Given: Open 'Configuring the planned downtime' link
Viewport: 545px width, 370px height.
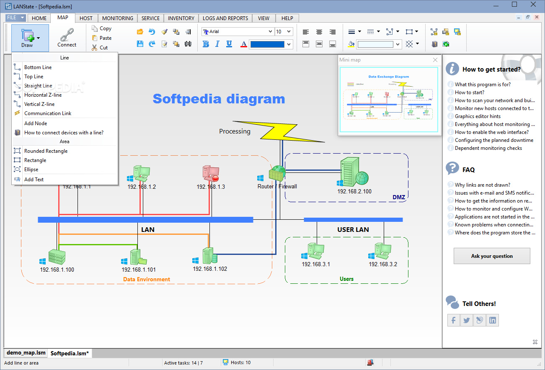Looking at the screenshot, I should coord(494,140).
